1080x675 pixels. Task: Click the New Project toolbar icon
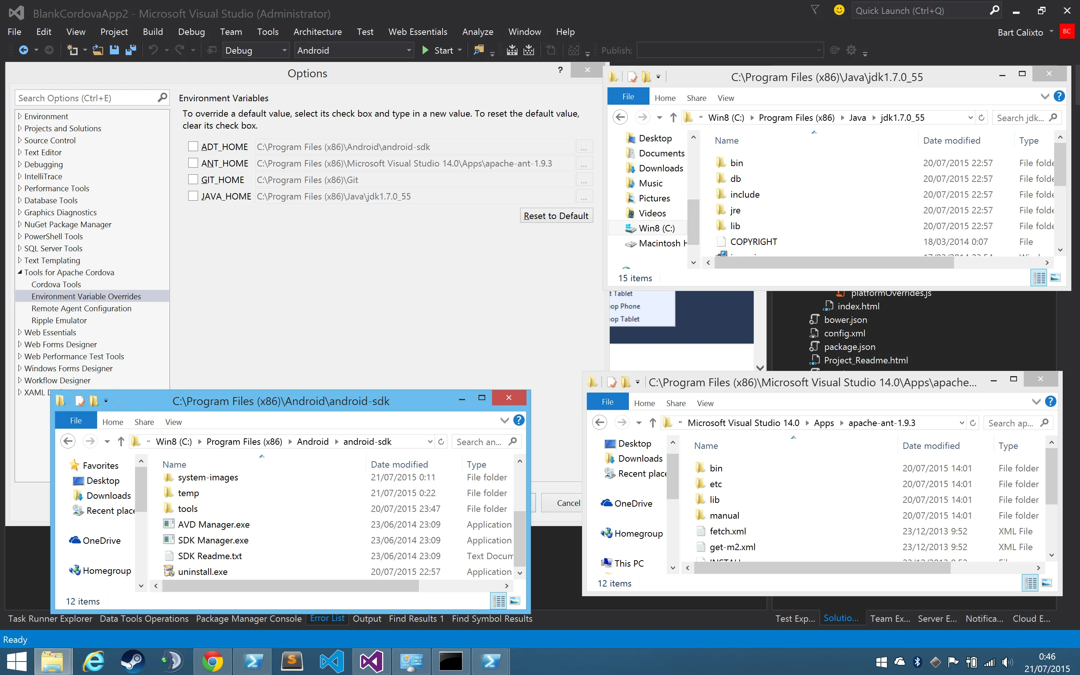click(x=72, y=50)
